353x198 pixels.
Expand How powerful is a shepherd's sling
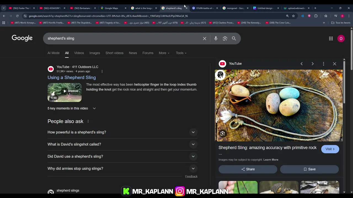(122, 132)
